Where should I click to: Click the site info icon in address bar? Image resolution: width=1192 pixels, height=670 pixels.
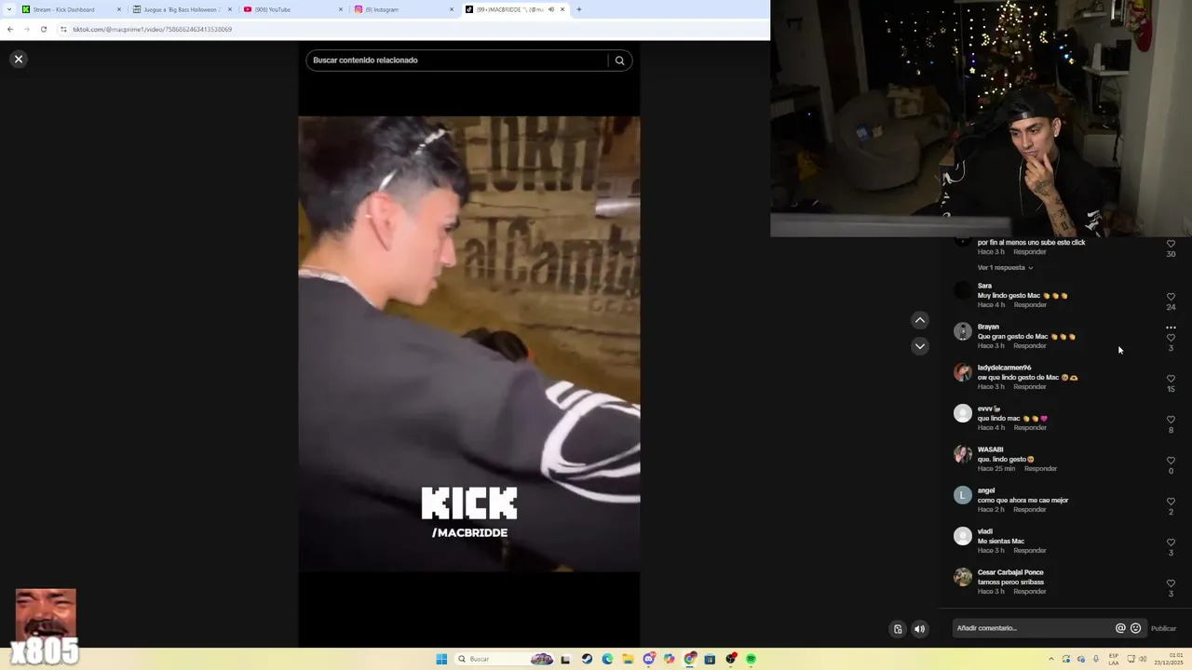click(63, 29)
